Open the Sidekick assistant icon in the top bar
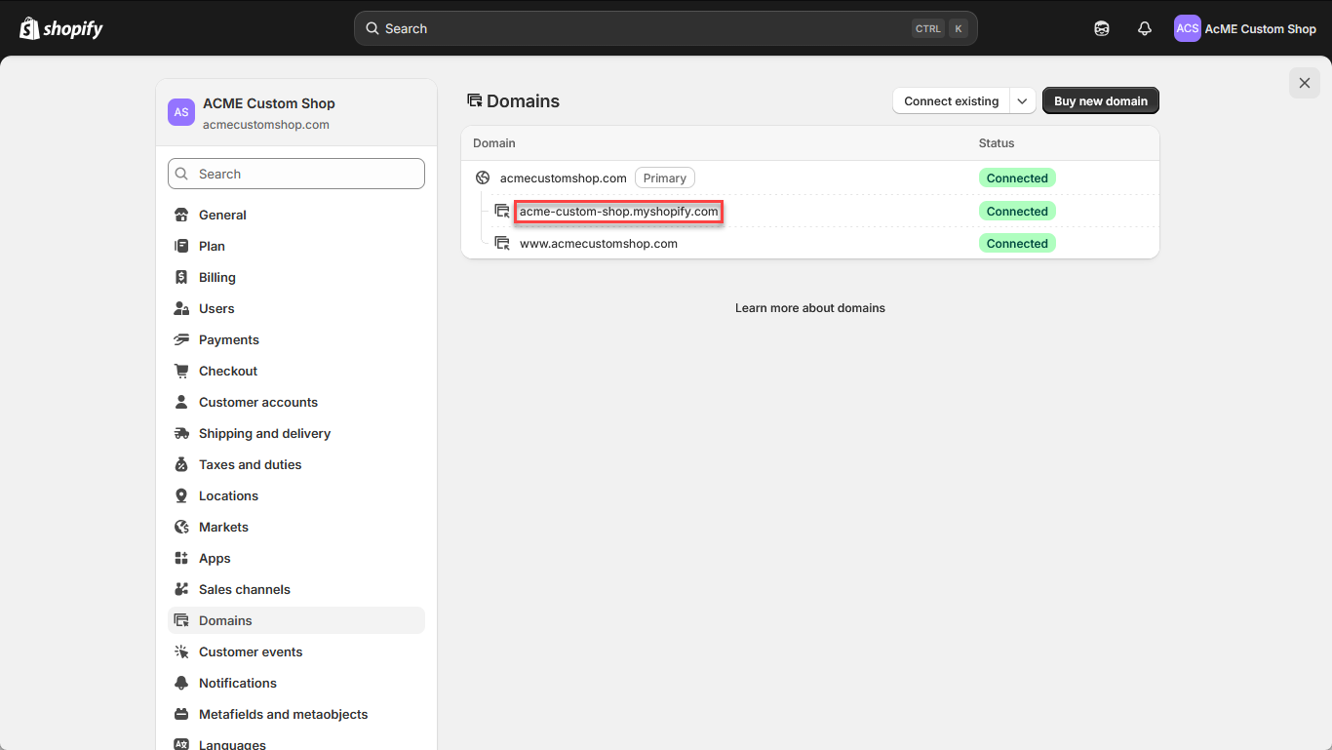The image size is (1332, 750). click(1102, 28)
